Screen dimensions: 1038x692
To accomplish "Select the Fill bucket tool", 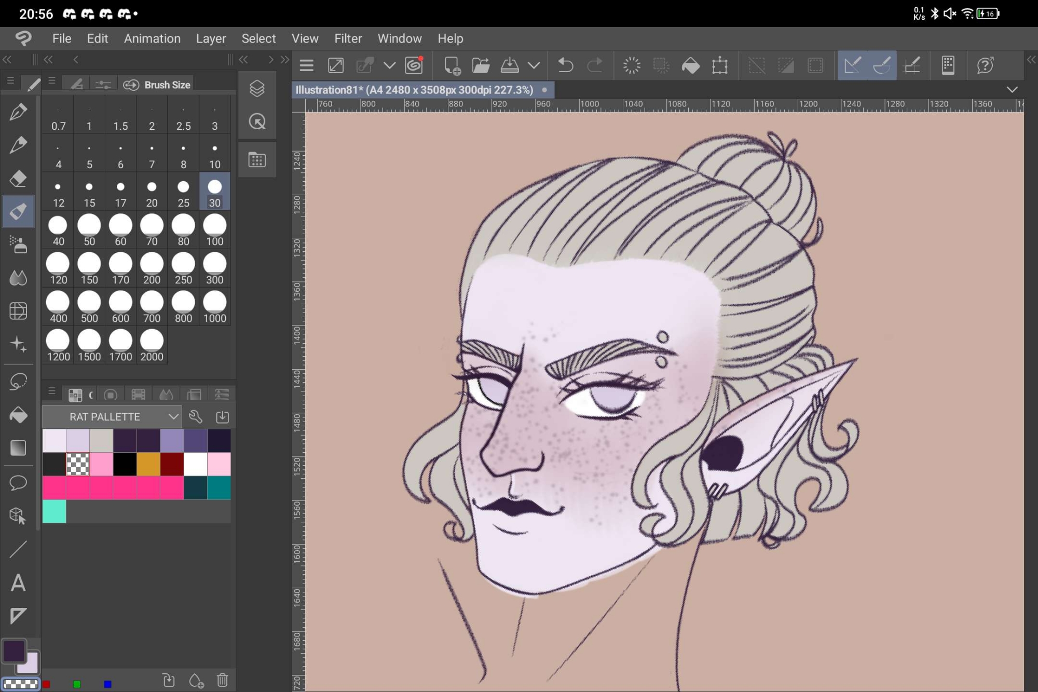I will coord(18,415).
